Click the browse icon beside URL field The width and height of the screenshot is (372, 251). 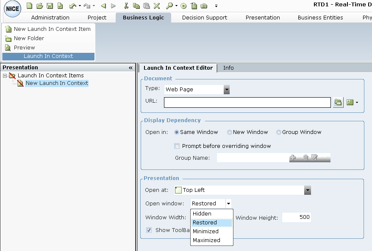click(x=338, y=102)
